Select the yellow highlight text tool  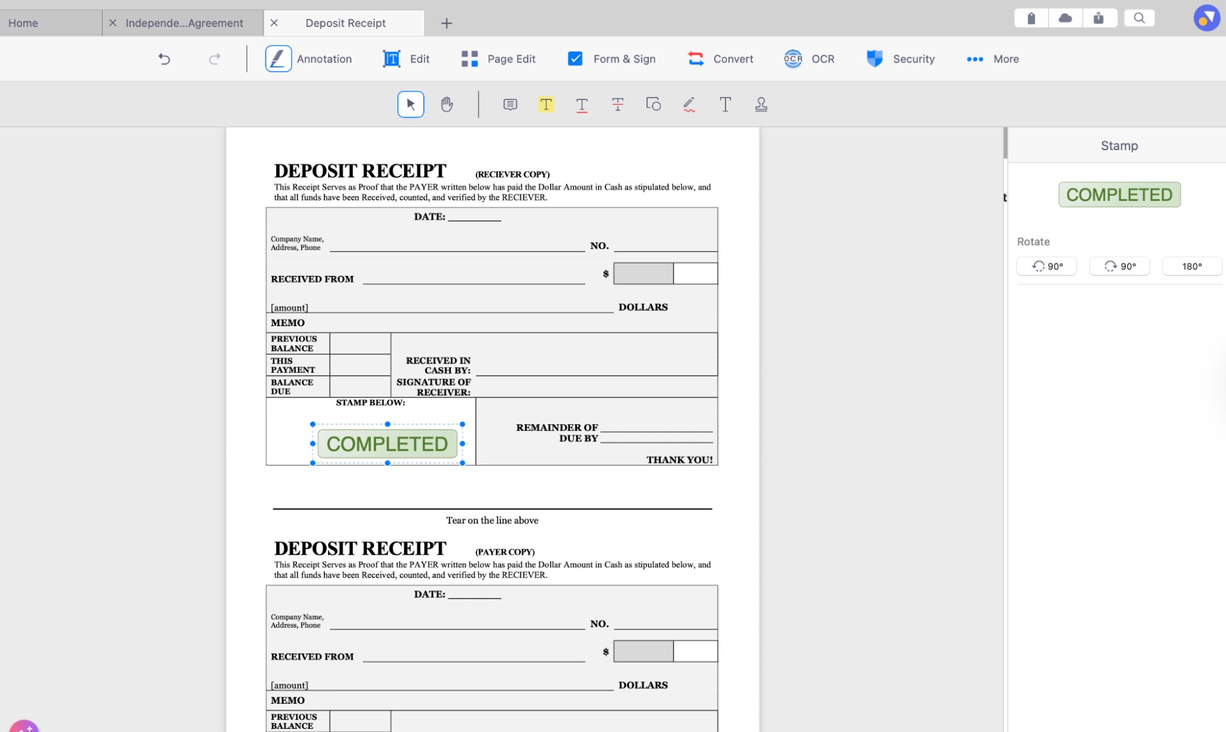click(x=545, y=104)
